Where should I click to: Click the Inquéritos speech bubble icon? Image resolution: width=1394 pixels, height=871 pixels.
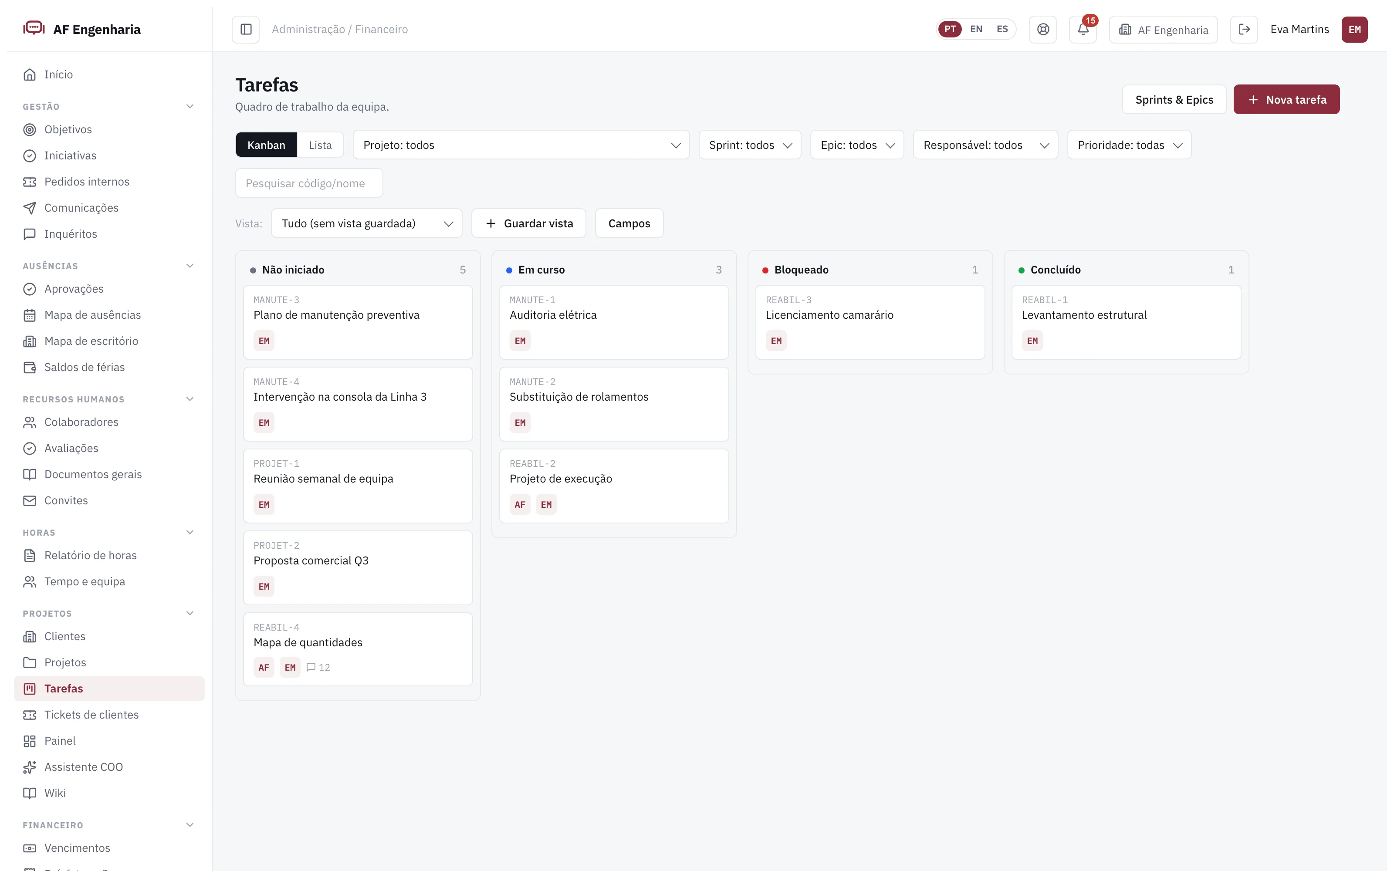pyautogui.click(x=29, y=234)
